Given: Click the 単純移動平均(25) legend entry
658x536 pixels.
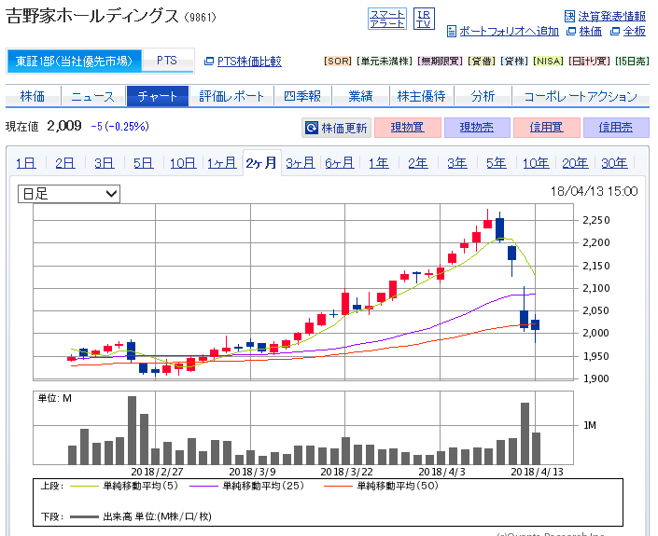Looking at the screenshot, I should point(263,486).
